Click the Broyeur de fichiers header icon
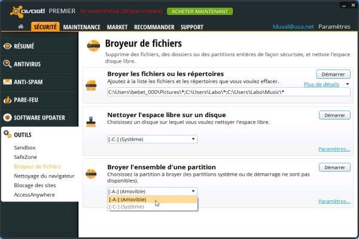This screenshot has width=359, height=239. (93, 45)
